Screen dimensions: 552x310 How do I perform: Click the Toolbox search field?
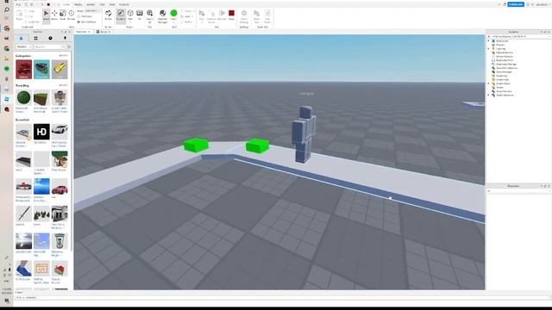(50, 46)
